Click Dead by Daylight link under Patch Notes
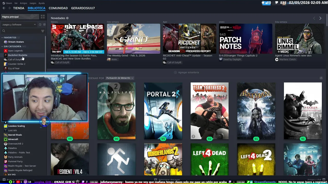 (x=230, y=59)
